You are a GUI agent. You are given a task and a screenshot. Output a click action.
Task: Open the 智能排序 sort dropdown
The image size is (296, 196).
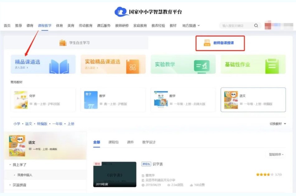(276, 155)
